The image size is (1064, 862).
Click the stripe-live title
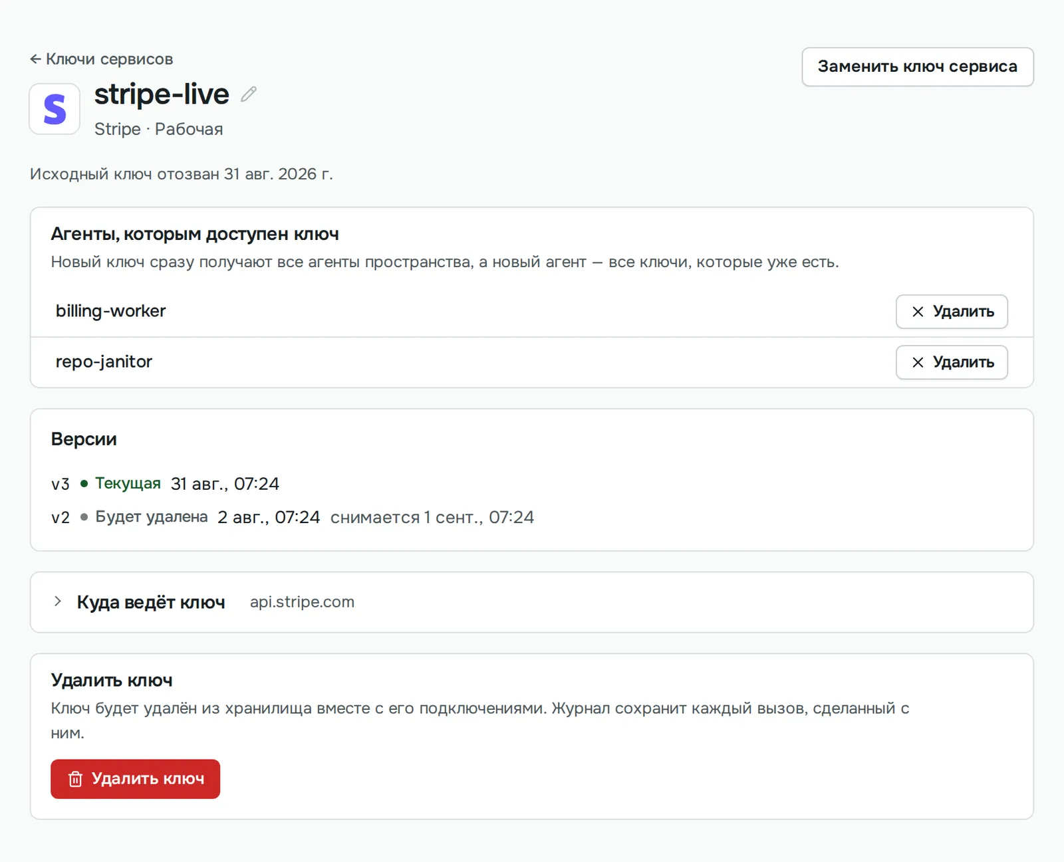pos(162,94)
